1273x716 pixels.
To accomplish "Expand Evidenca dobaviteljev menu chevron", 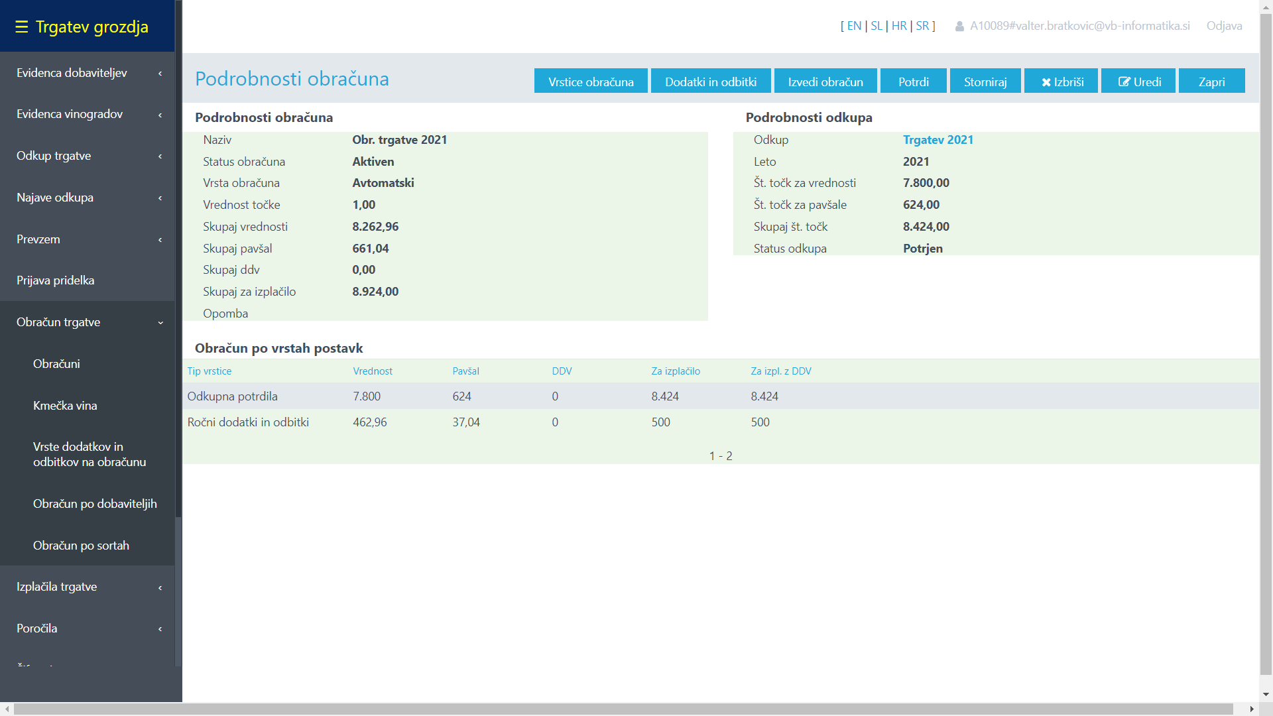I will 160,74.
